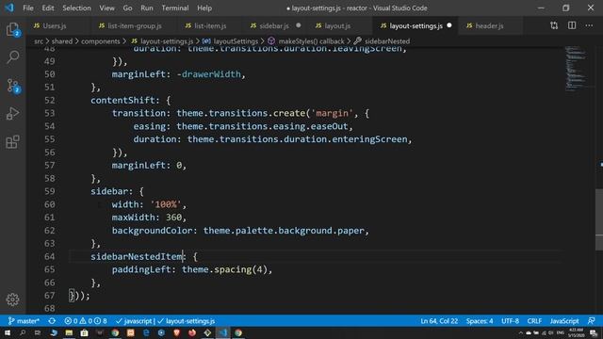Open the Edit menu
603x339 pixels.
point(48,8)
